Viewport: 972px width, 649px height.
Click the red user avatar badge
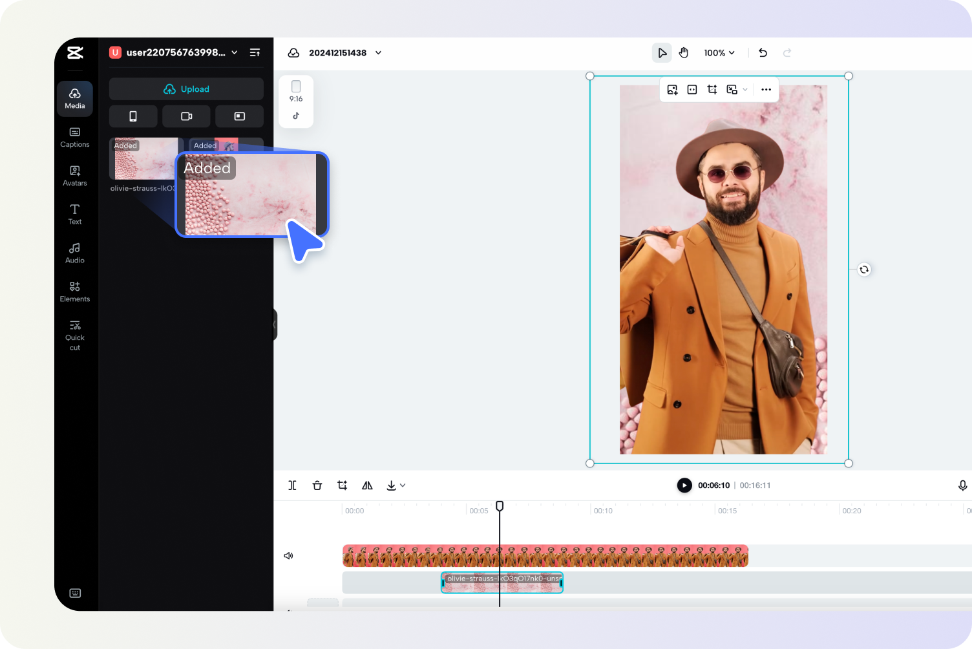coord(115,52)
